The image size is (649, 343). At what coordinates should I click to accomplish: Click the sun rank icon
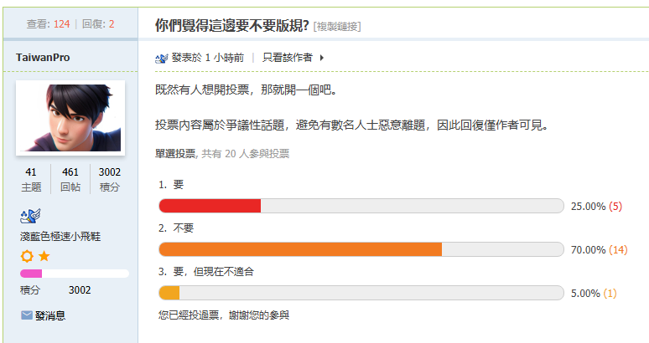tap(27, 256)
